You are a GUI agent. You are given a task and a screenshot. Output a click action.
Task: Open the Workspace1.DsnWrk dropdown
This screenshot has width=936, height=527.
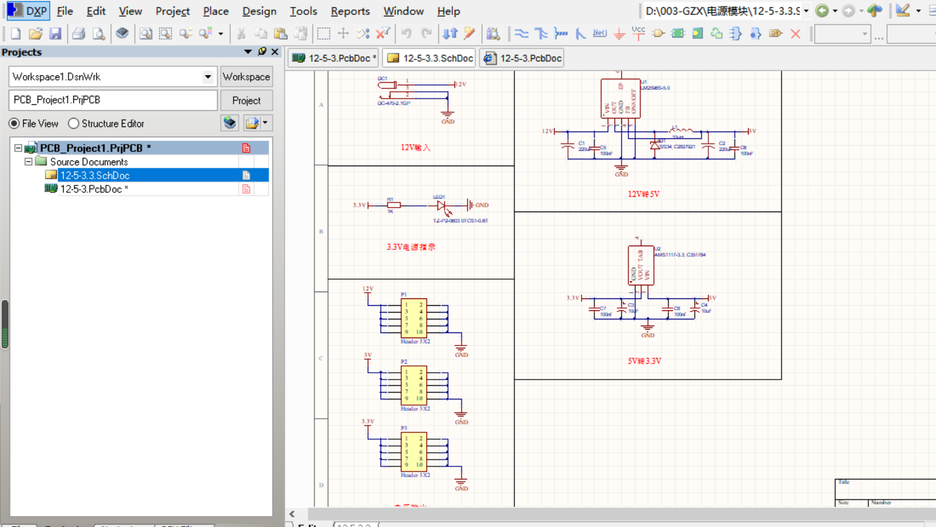tap(208, 77)
